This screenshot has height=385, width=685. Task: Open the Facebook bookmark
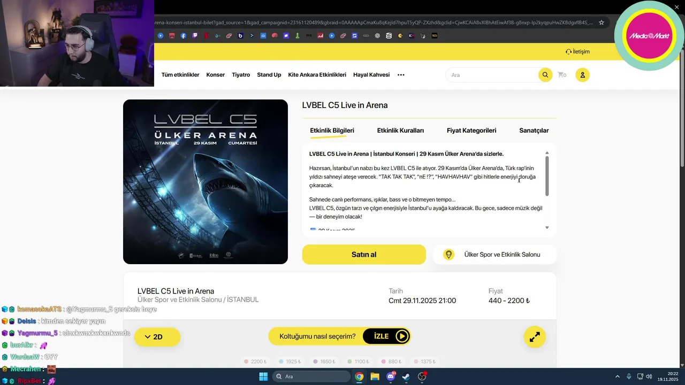pyautogui.click(x=183, y=36)
